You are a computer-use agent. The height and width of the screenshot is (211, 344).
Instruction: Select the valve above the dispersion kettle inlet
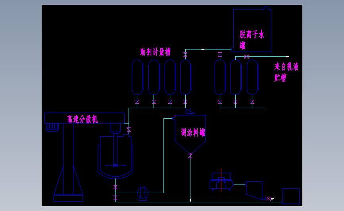click(129, 130)
